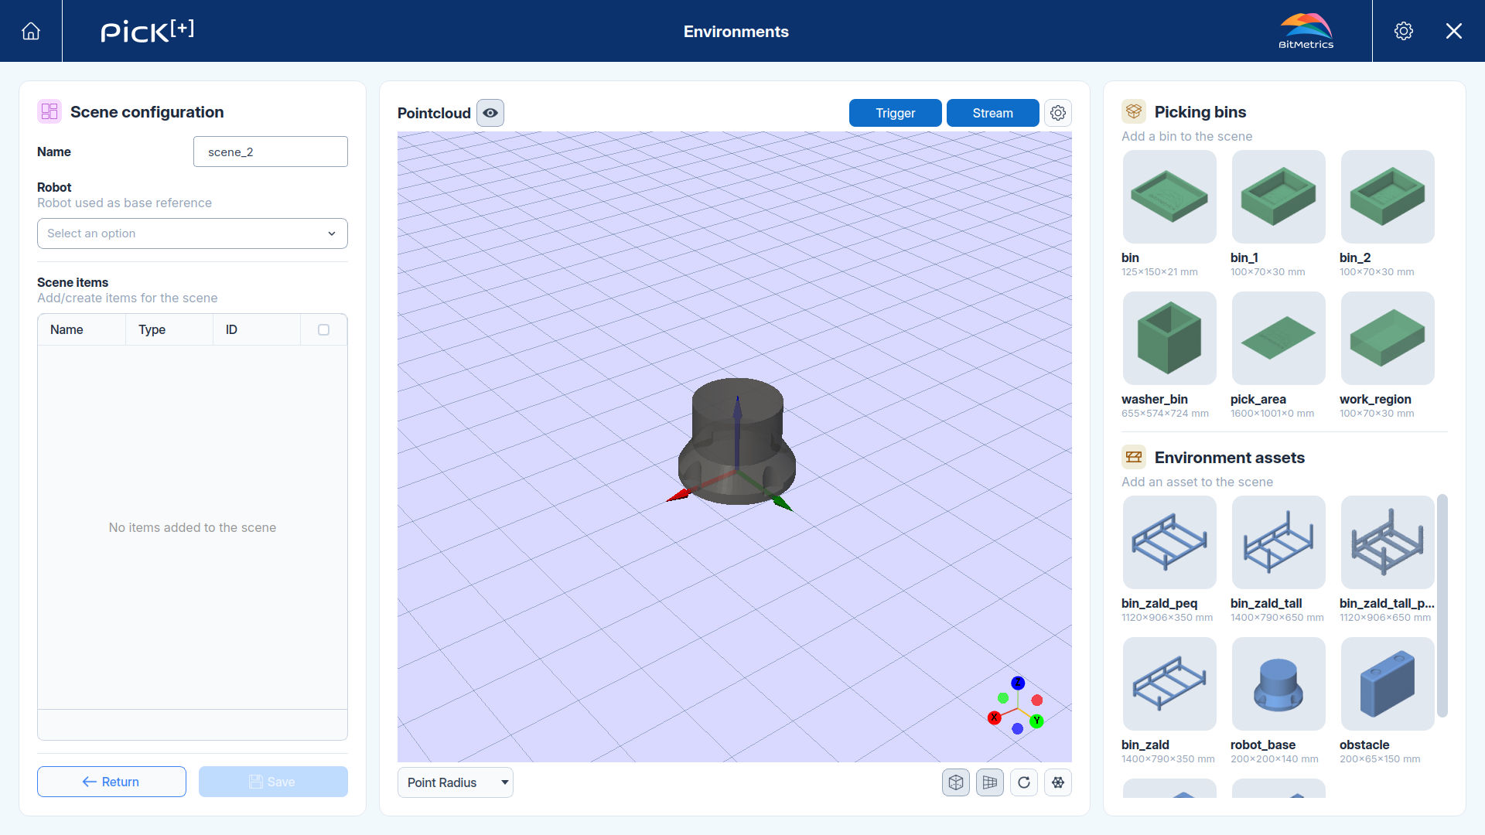This screenshot has height=835, width=1485.
Task: Expand the Point Radius dropdown
Action: [456, 782]
